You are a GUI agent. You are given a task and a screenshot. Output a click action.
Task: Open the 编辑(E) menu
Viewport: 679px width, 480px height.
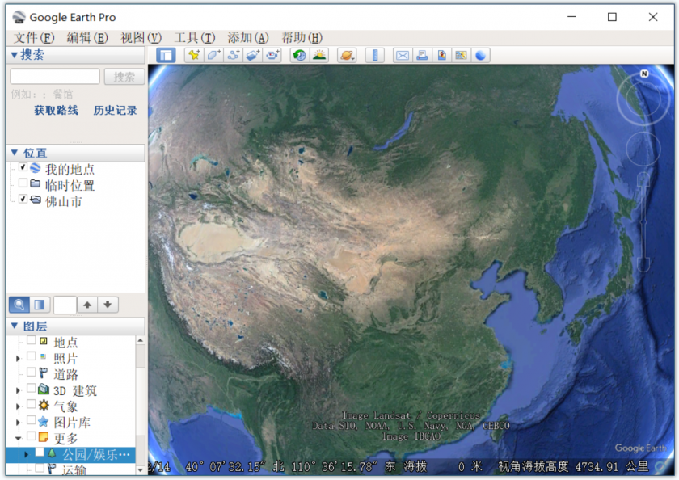87,38
